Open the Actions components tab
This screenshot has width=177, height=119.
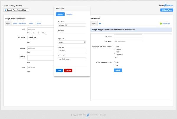[39, 23]
